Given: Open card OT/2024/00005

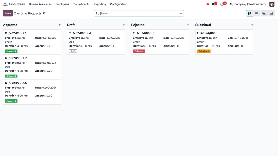Looking at the screenshot, I should point(160,42).
